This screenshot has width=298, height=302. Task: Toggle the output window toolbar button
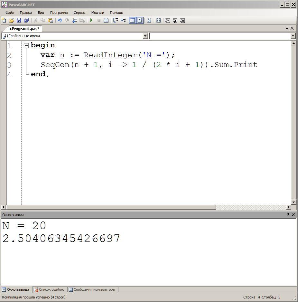[132, 20]
